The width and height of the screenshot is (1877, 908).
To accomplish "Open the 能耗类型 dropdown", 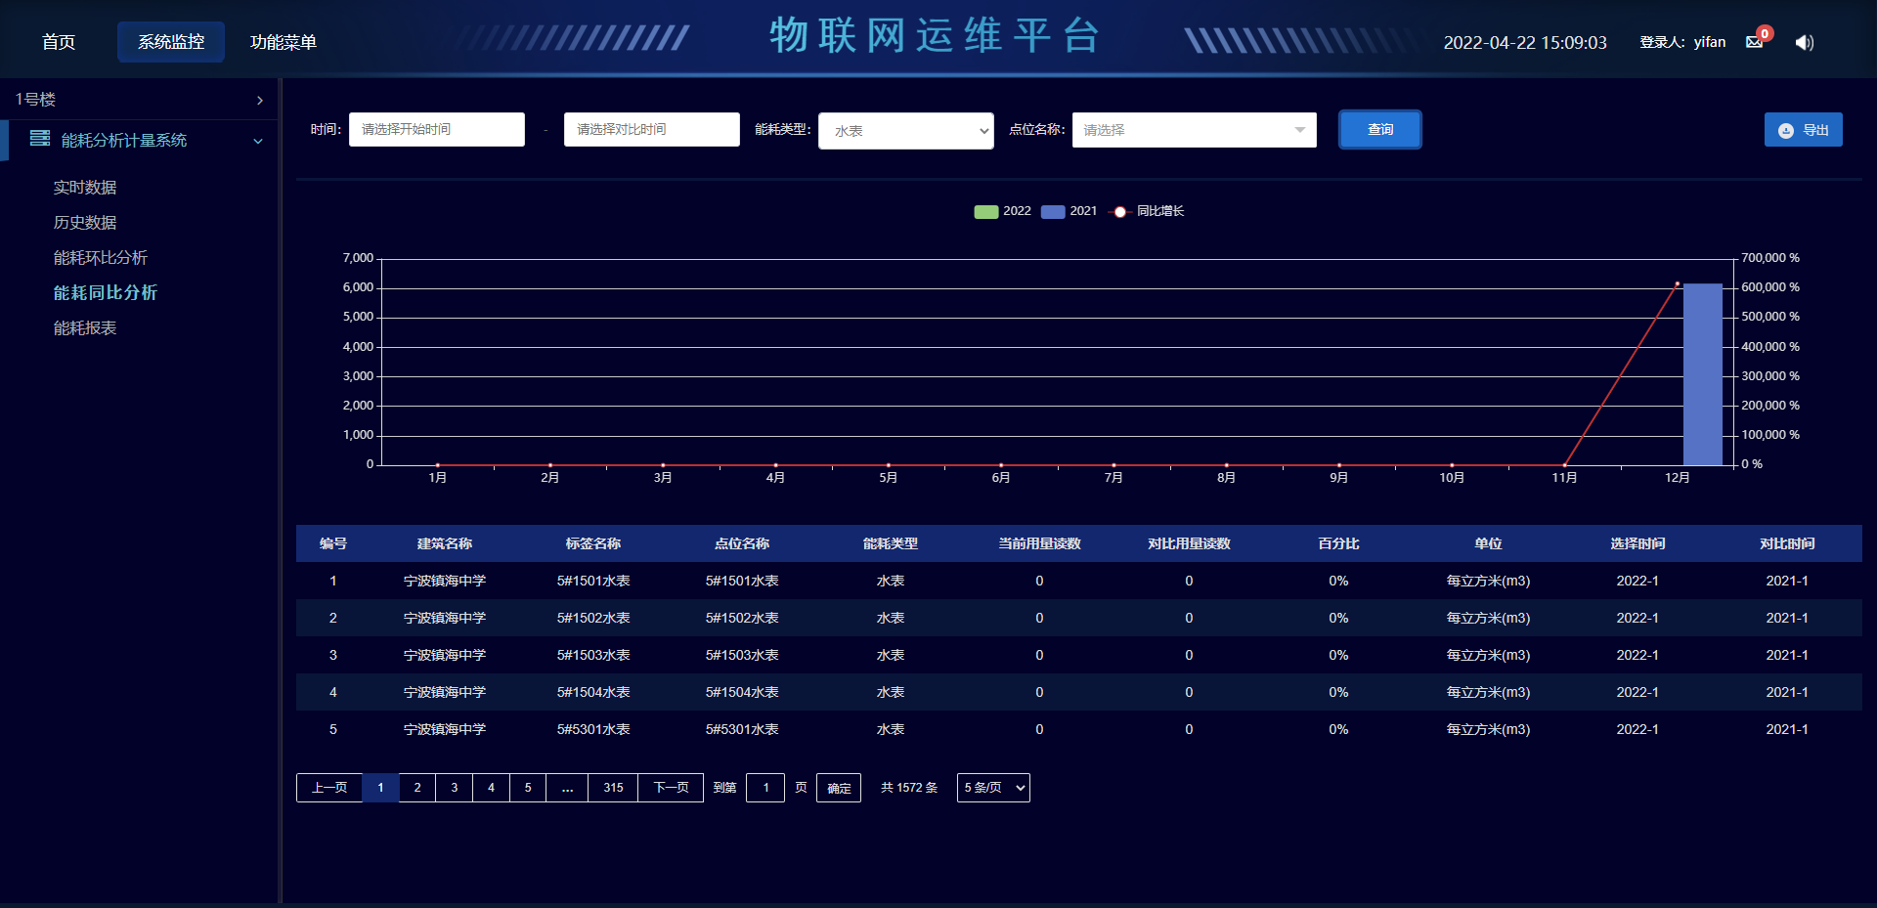I will pos(906,131).
